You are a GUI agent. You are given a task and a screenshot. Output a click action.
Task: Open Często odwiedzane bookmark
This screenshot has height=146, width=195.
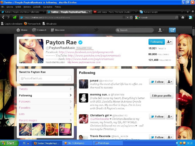click(x=12, y=24)
